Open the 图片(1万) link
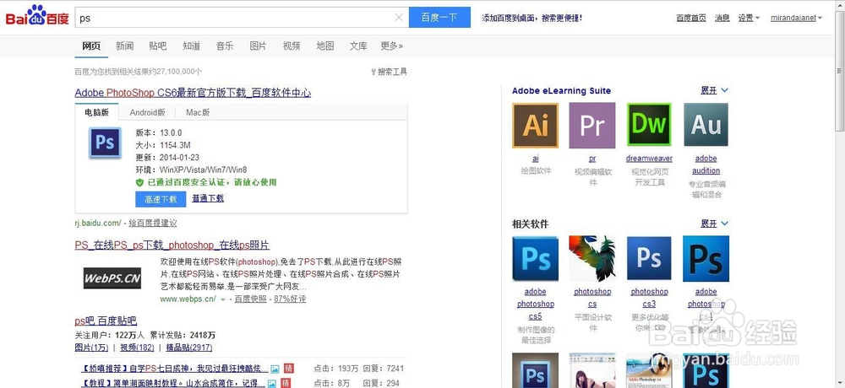 (x=91, y=348)
